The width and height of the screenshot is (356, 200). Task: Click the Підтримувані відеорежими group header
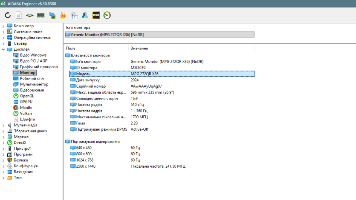pos(95,142)
